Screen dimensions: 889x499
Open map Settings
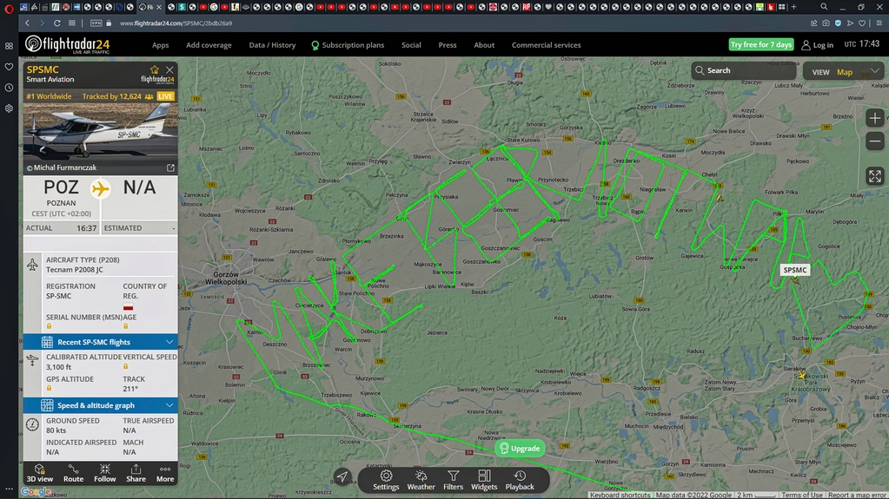(x=386, y=480)
